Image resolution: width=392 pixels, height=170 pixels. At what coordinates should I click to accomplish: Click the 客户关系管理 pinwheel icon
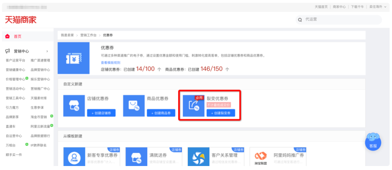coord(199,157)
